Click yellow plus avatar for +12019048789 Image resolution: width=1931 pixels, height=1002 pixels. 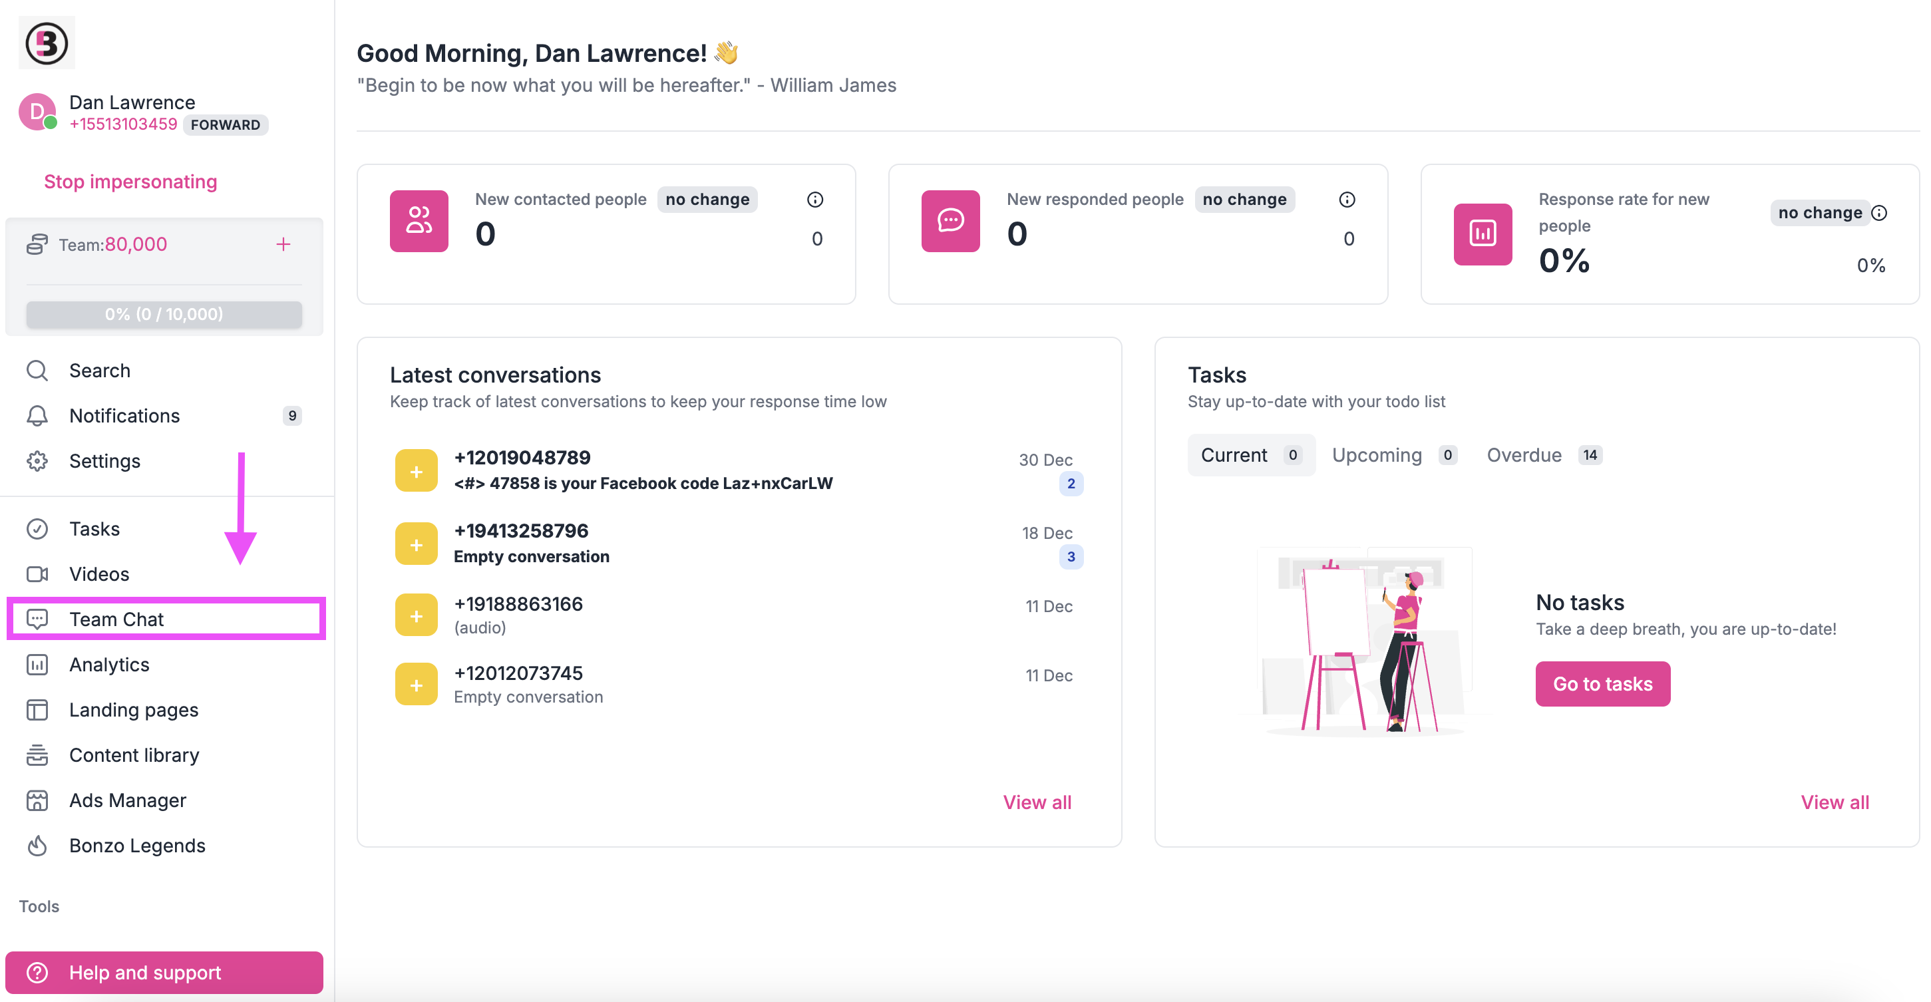pyautogui.click(x=416, y=470)
